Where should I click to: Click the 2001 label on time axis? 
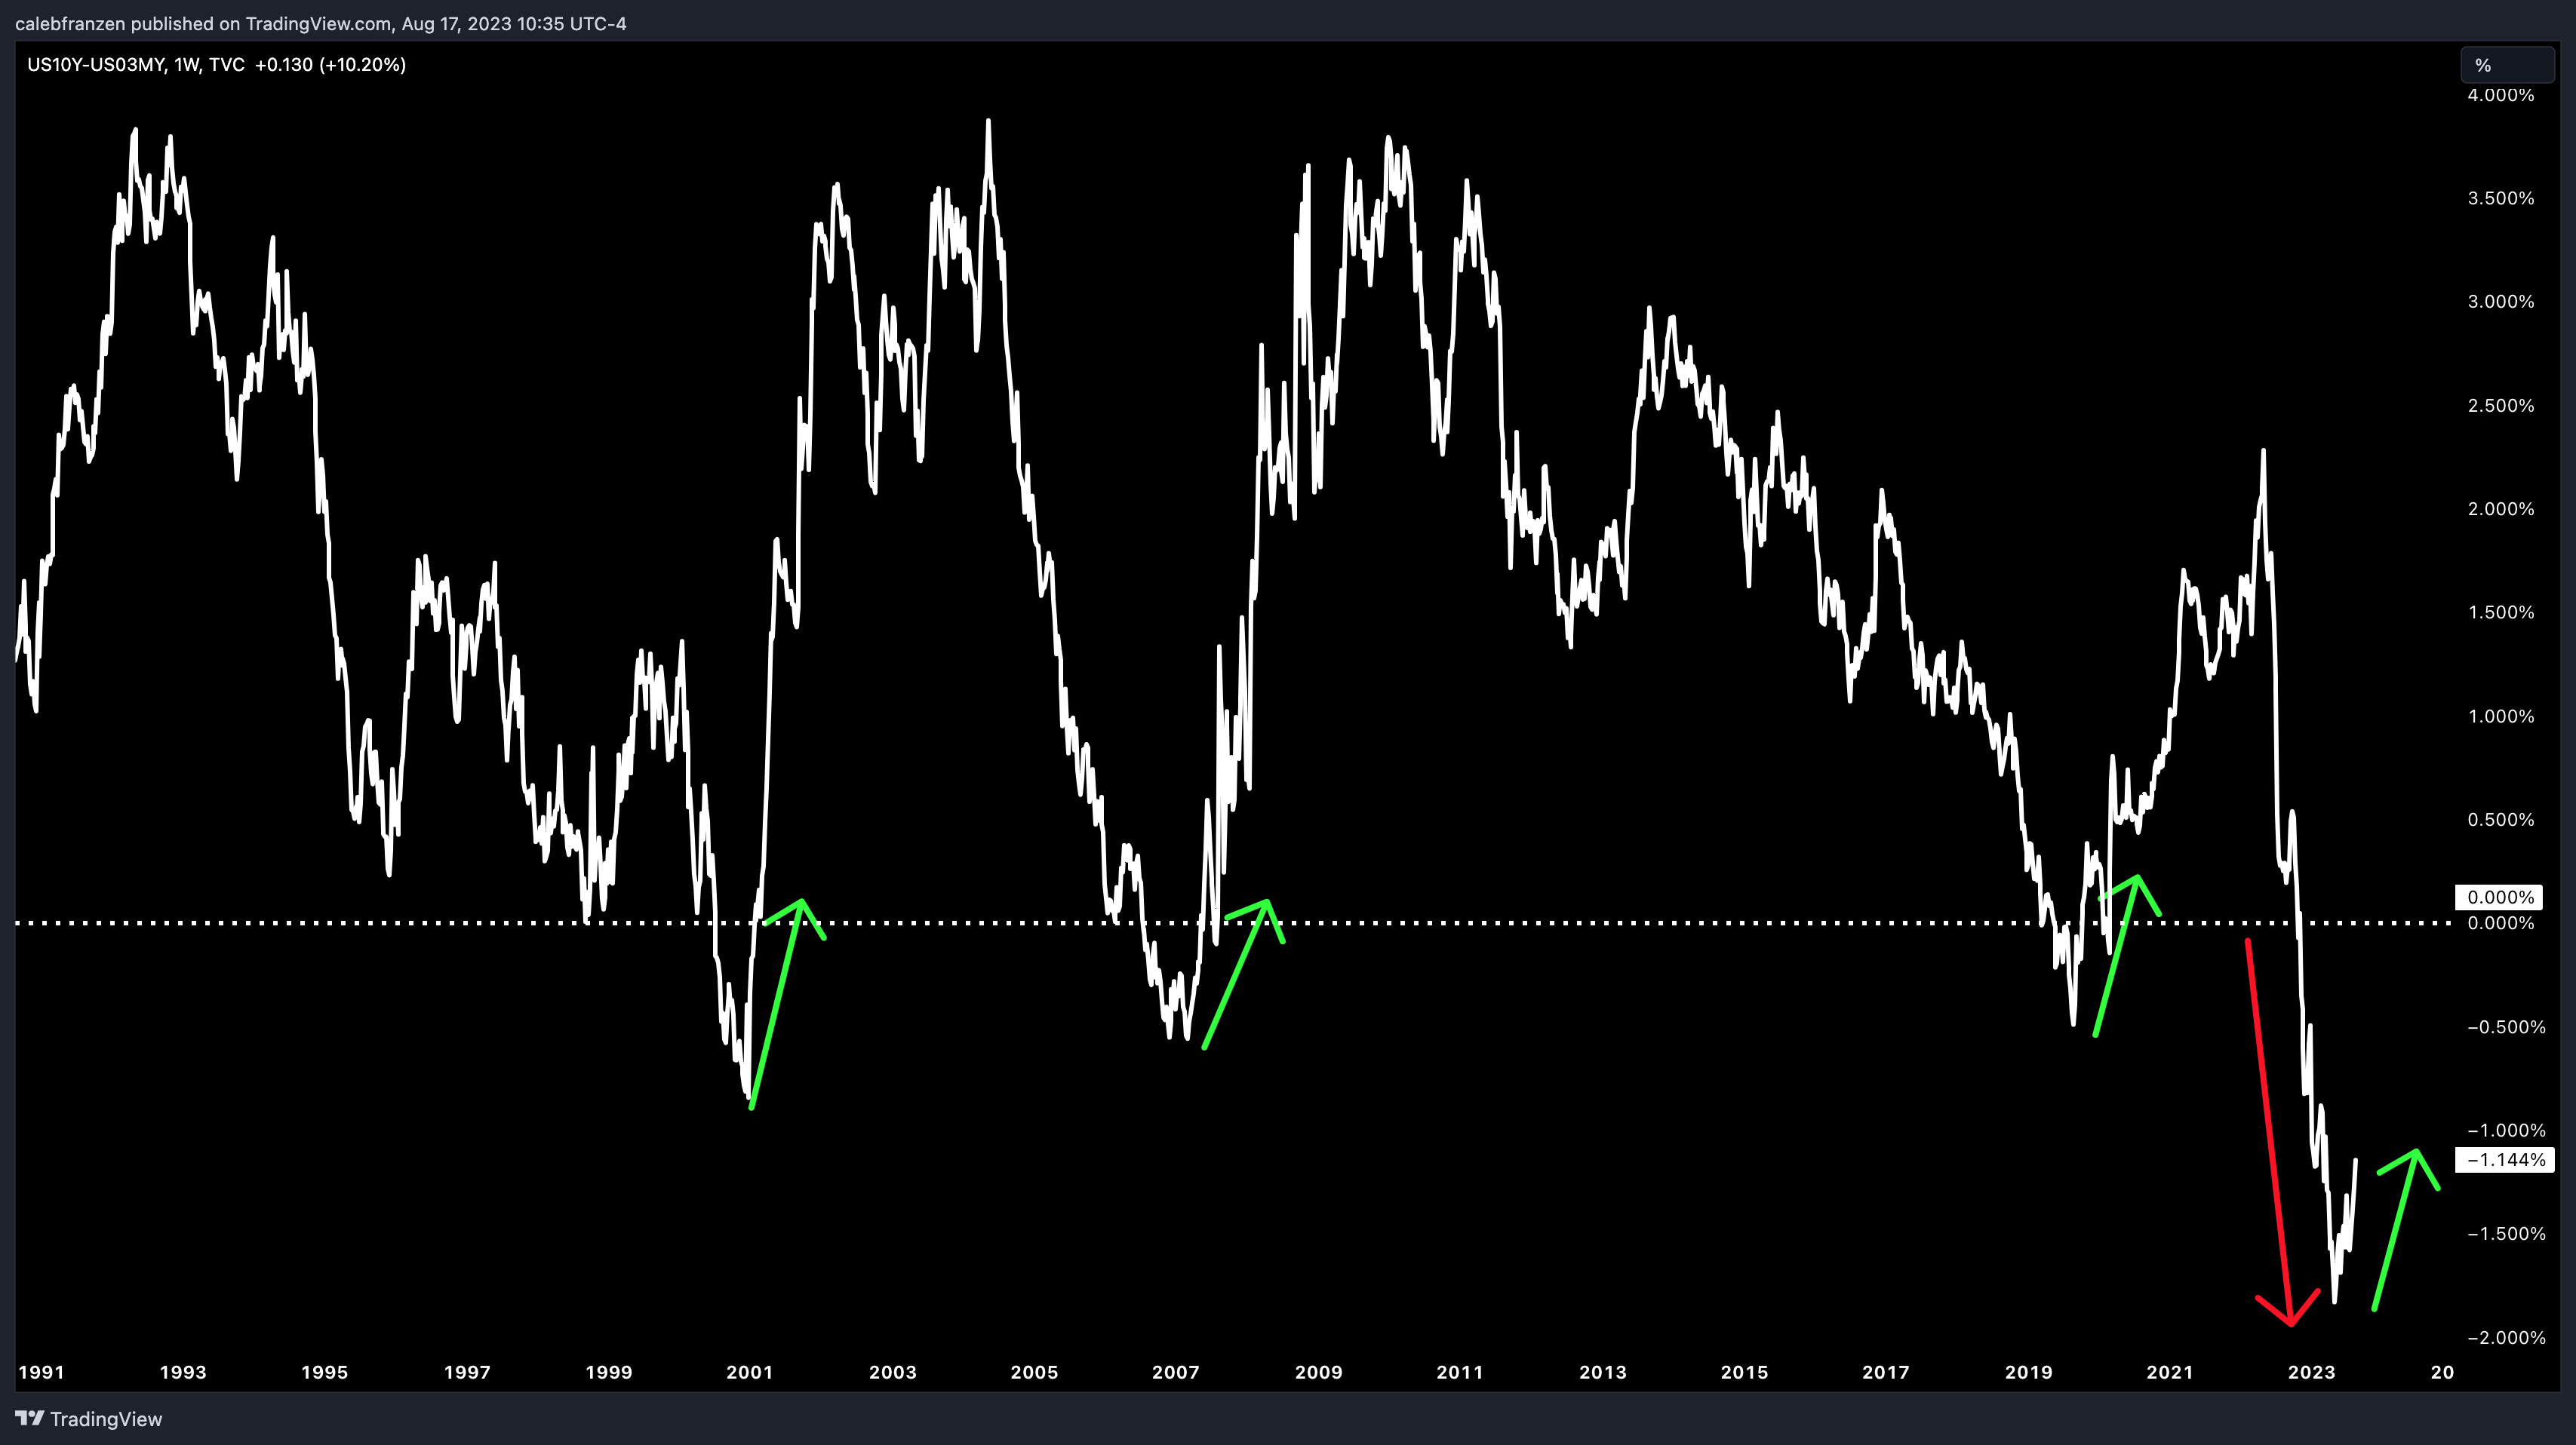[x=750, y=1372]
